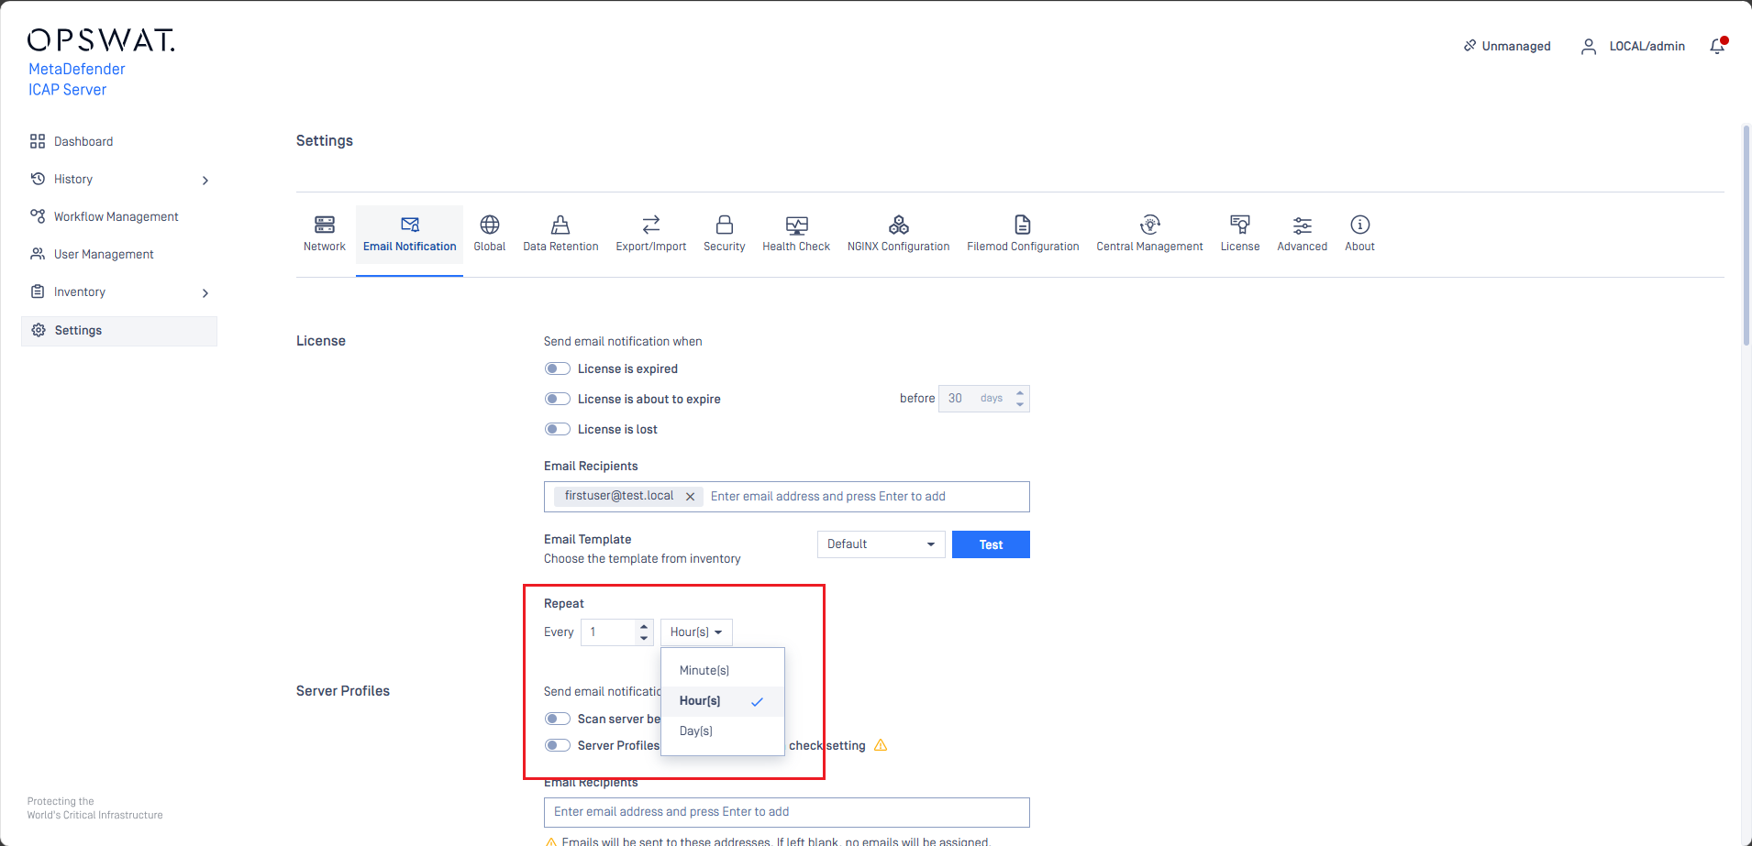Open the Global settings icon

(490, 225)
